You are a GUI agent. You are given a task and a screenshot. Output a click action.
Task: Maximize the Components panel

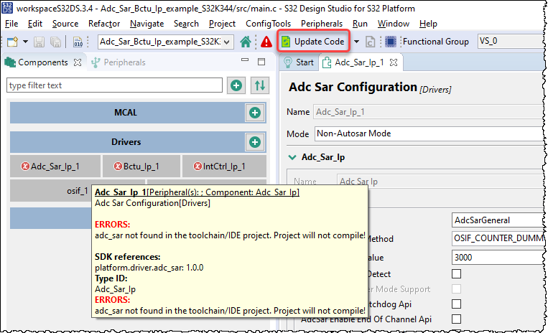(x=261, y=62)
